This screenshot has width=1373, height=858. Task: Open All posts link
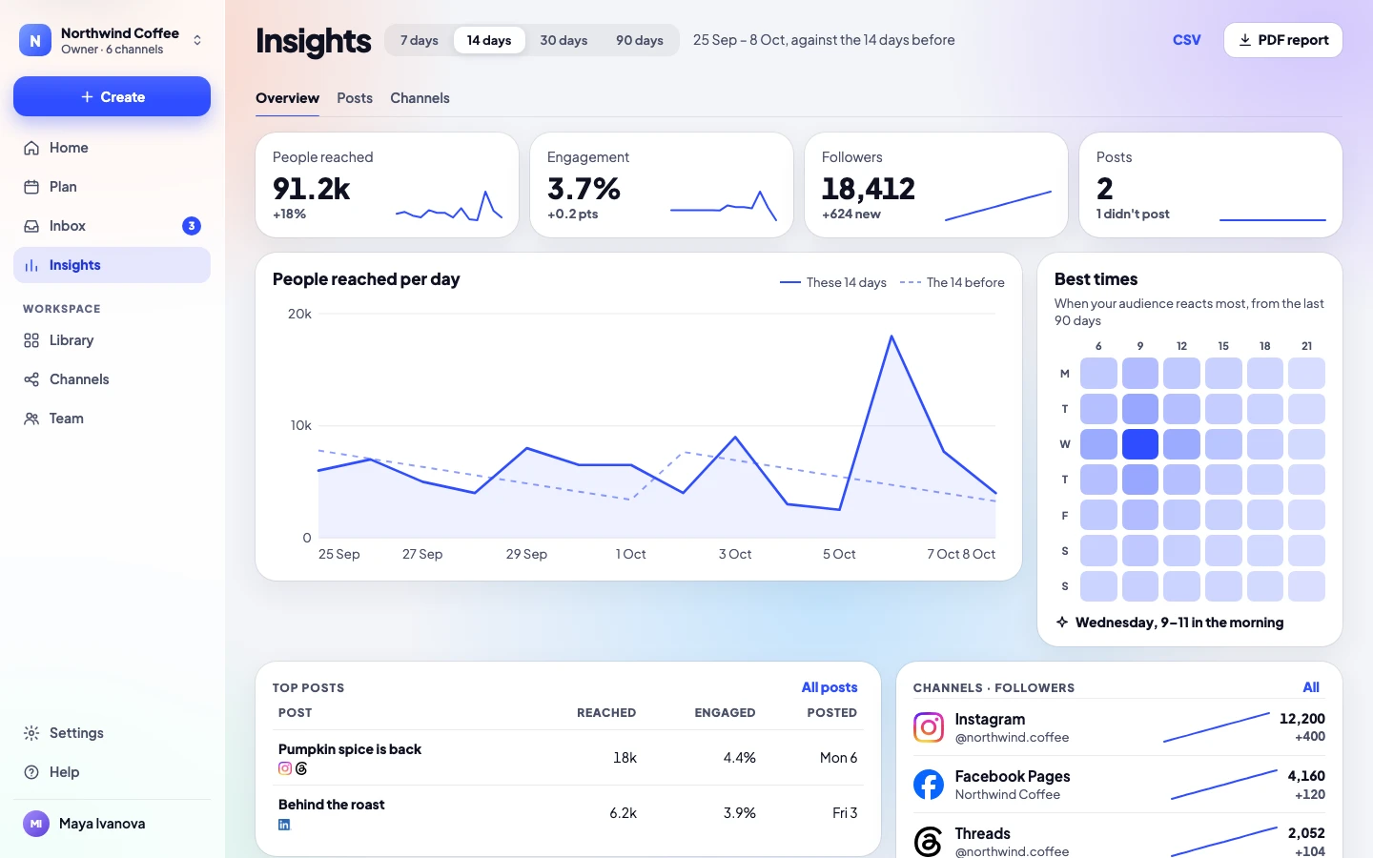830,687
